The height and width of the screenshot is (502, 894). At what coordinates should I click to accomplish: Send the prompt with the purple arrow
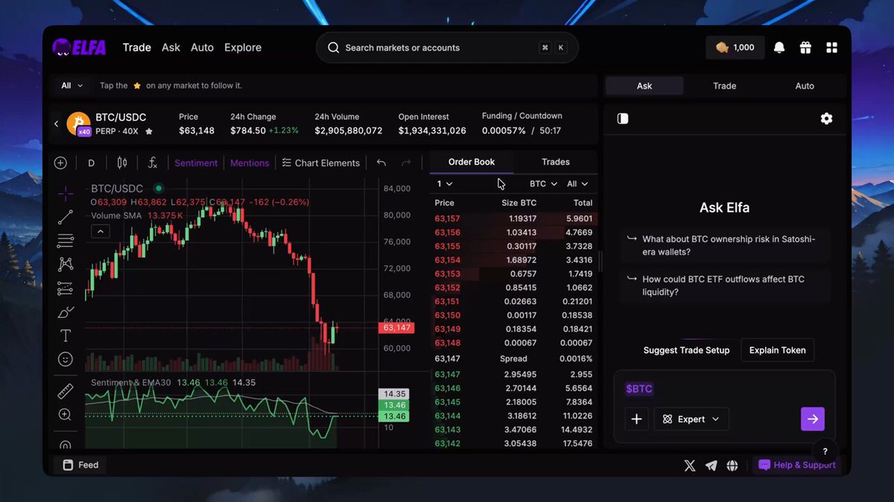[813, 419]
